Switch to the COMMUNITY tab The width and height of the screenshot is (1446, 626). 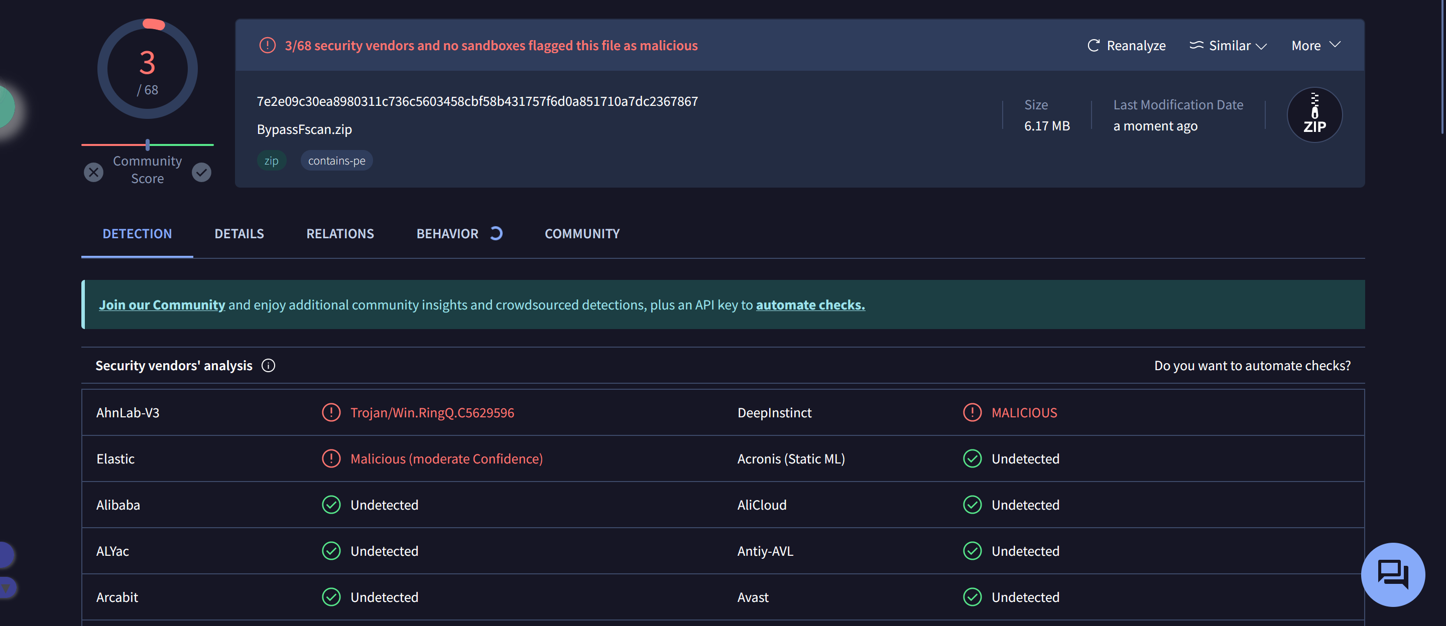pyautogui.click(x=582, y=233)
